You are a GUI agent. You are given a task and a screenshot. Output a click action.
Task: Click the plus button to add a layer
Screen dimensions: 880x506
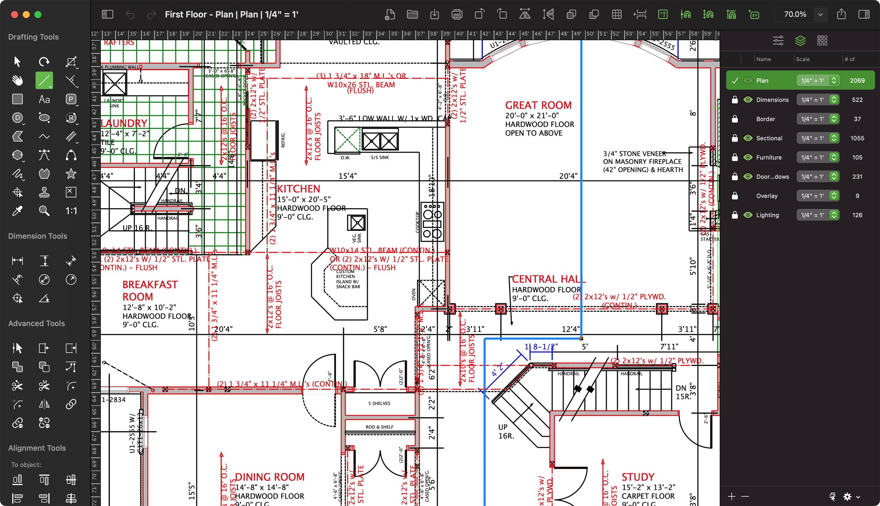[x=731, y=496]
